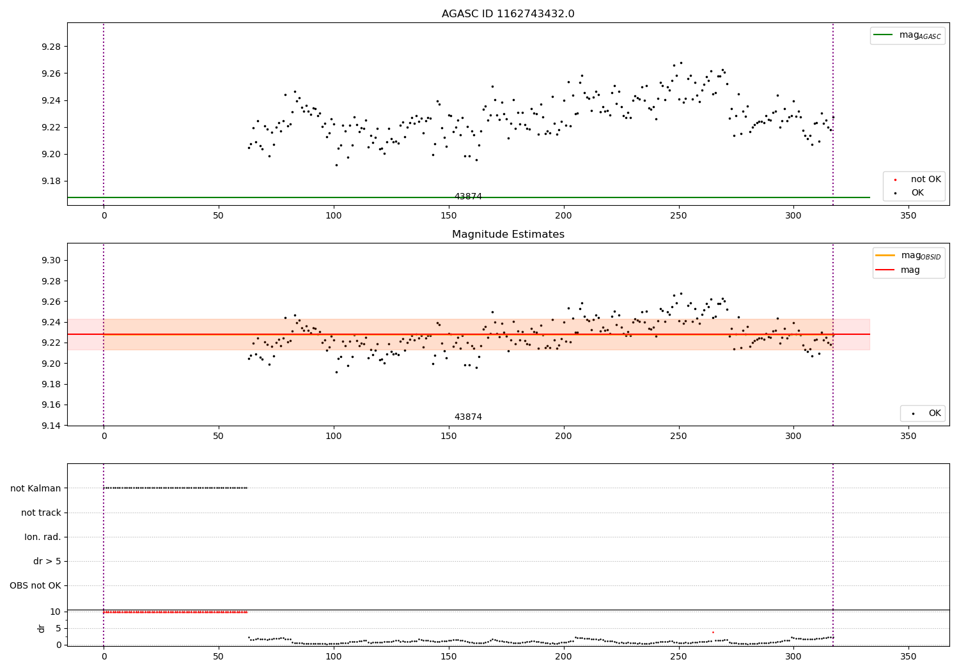Click the 'not Kalman' row label
The width and height of the screenshot is (959, 671).
tap(36, 488)
